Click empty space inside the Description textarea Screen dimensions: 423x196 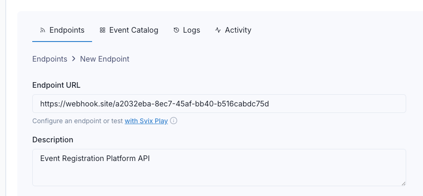point(243,174)
